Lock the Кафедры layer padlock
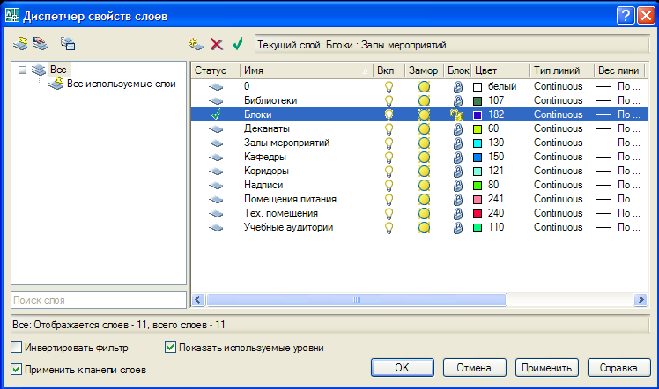Image resolution: width=659 pixels, height=389 pixels. pos(457,157)
